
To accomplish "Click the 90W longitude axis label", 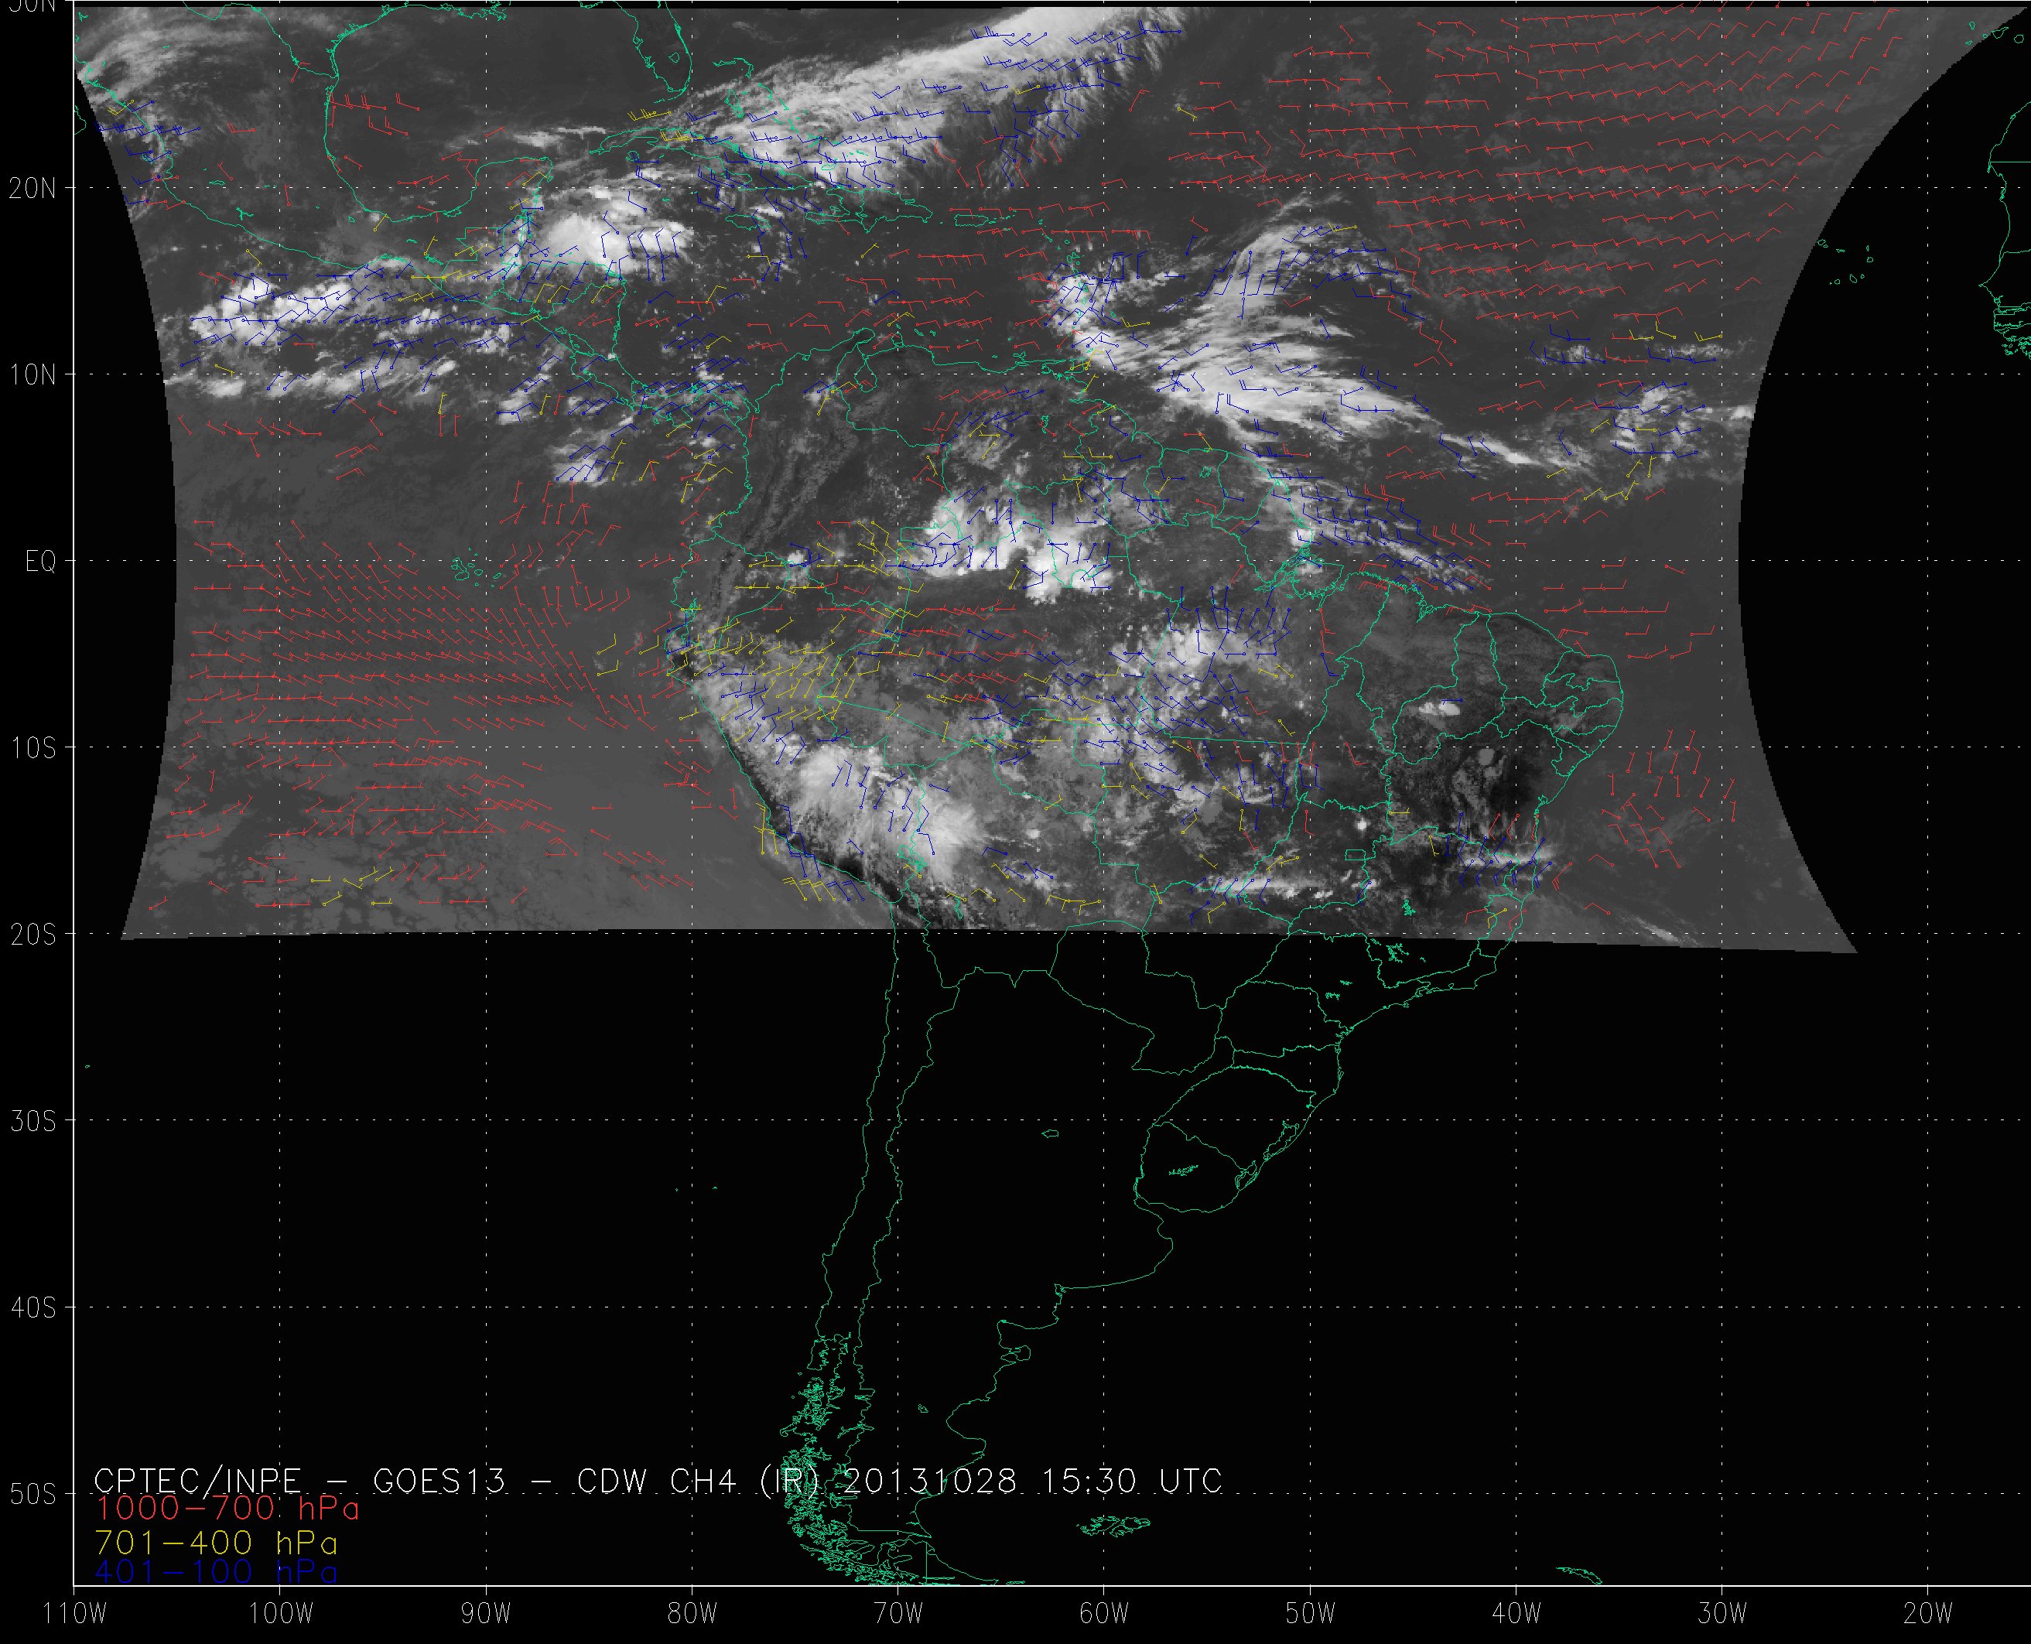I will click(x=486, y=1614).
